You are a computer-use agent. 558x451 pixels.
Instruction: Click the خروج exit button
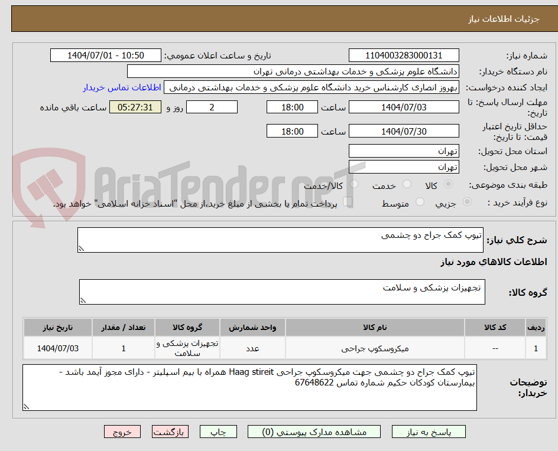point(122,432)
